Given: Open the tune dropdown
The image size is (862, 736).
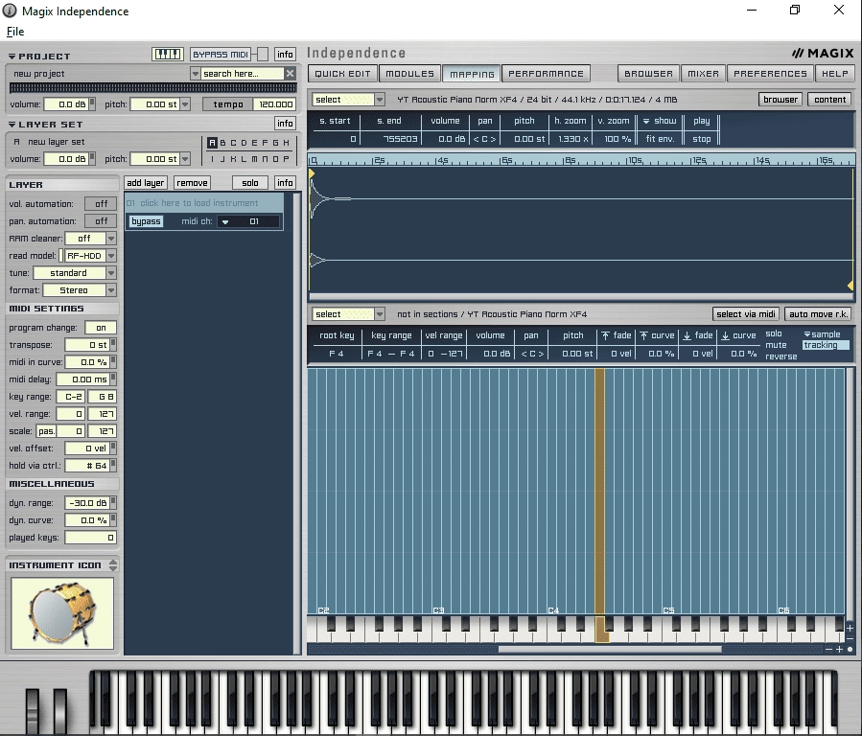Looking at the screenshot, I should coord(111,273).
